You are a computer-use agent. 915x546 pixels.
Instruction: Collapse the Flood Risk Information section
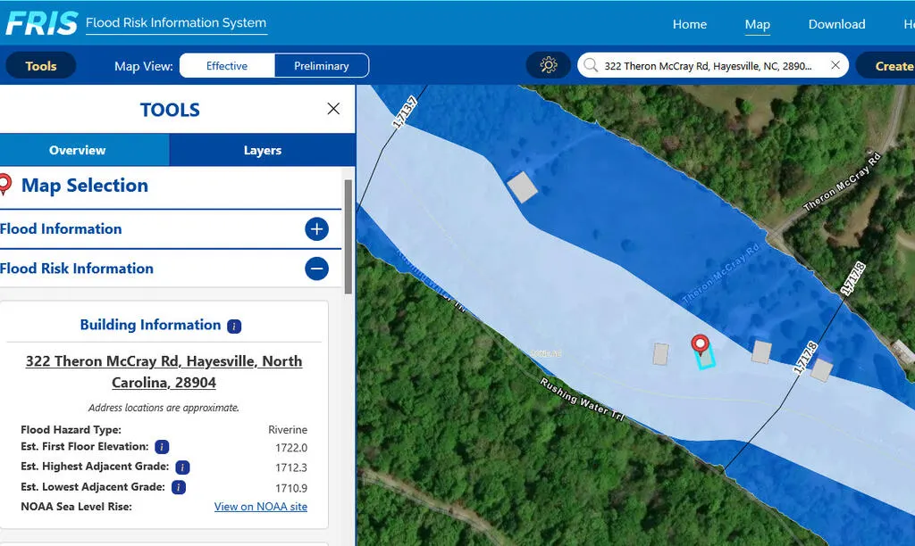316,269
